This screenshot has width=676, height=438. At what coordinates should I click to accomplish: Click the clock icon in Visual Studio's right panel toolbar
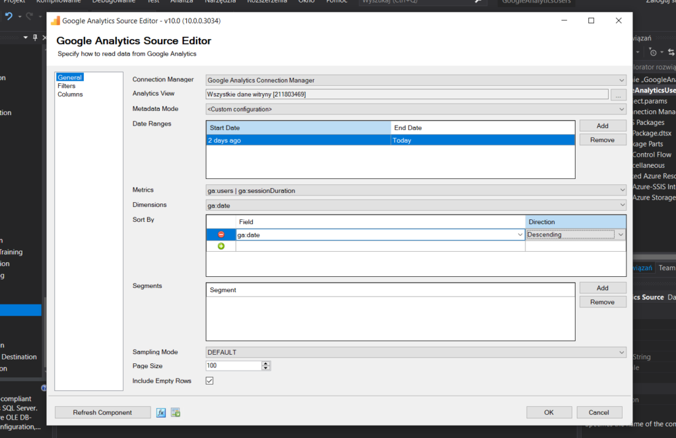pyautogui.click(x=653, y=52)
